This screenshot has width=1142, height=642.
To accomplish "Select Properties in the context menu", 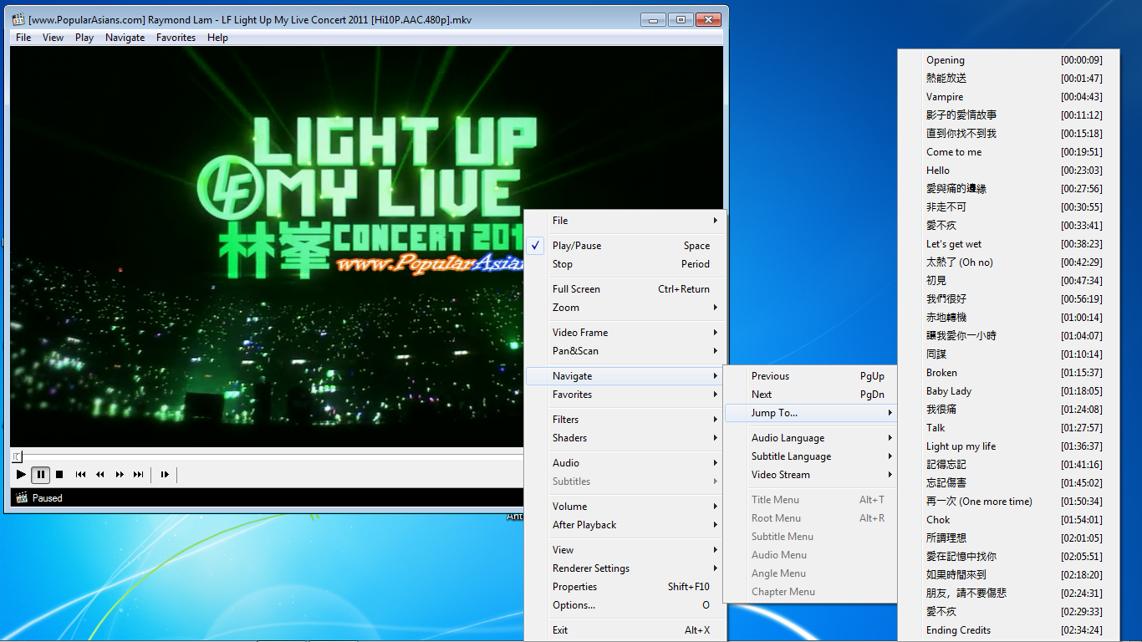I will tap(625, 587).
